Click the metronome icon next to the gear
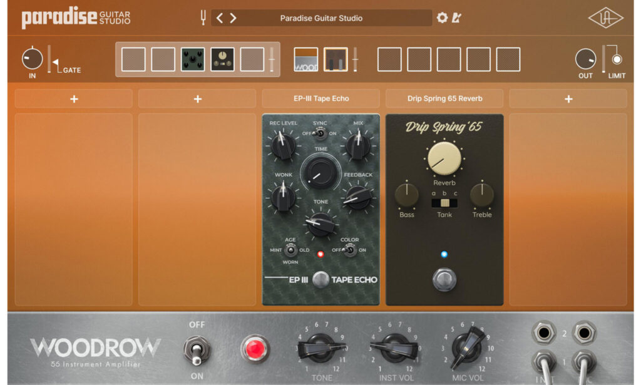 pyautogui.click(x=456, y=18)
